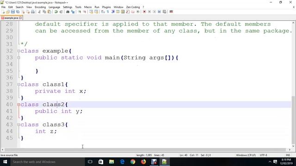This screenshot has height=166, width=296.
Task: Open the Tools menu
Action: click(x=78, y=7)
